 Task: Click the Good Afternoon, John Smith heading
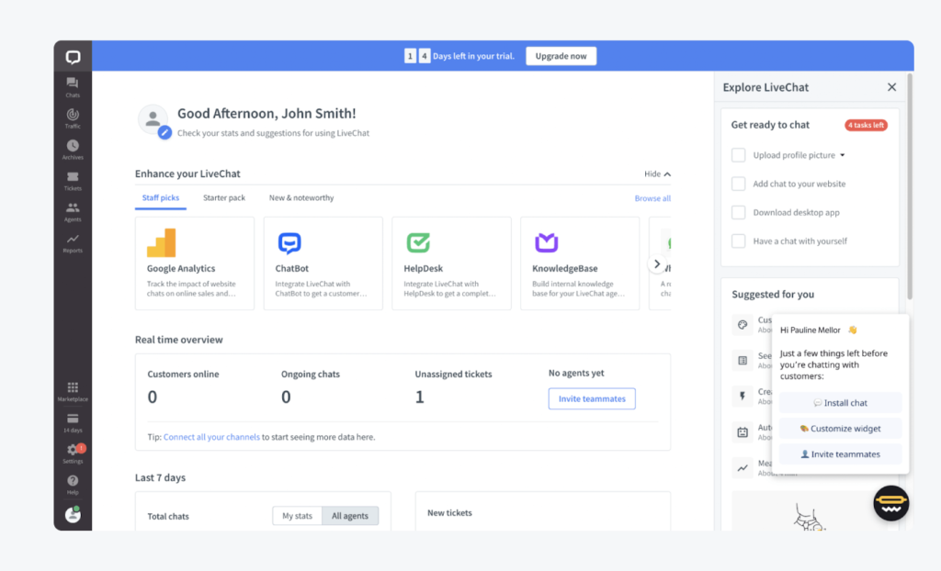point(266,113)
